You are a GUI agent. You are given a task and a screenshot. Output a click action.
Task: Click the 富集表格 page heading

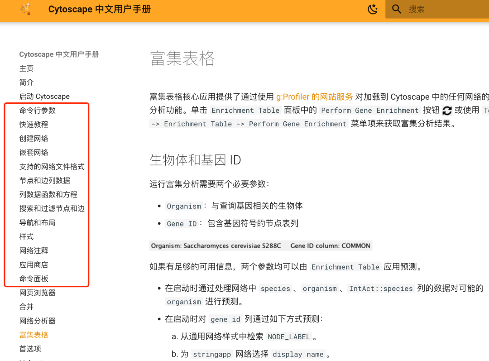[x=182, y=59]
